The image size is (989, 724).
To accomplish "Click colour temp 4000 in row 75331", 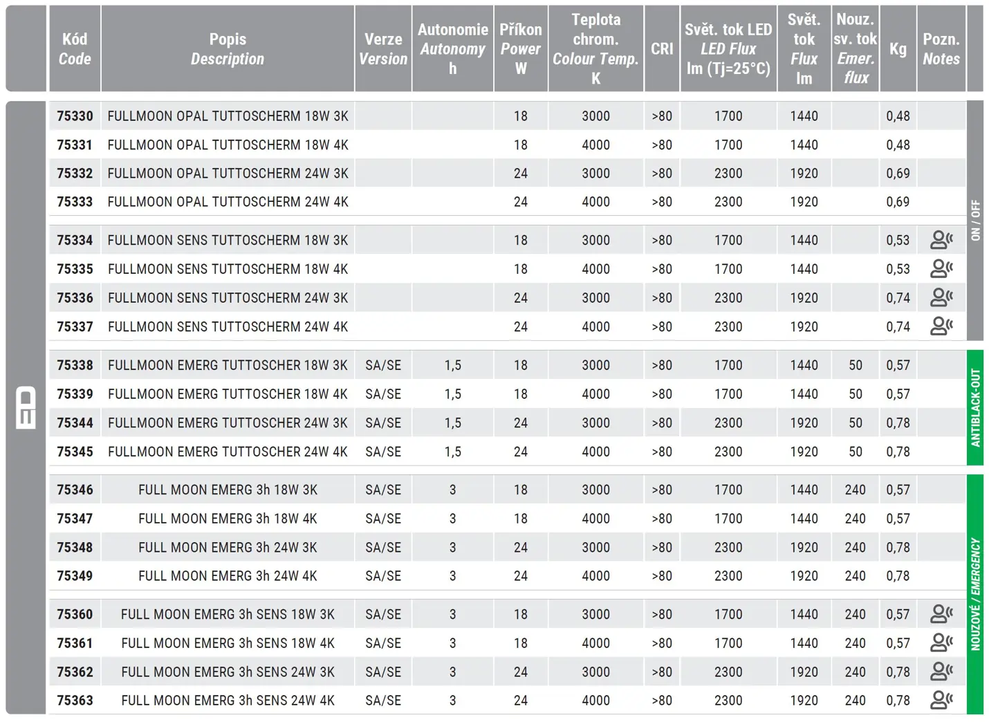I will (x=595, y=145).
